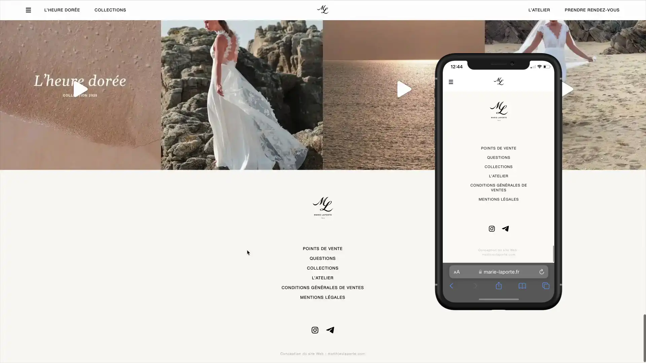The width and height of the screenshot is (646, 363).
Task: Play the L'heure dorée collection video
Action: click(x=80, y=89)
